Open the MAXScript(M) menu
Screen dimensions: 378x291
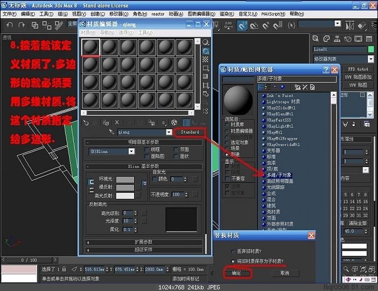[x=273, y=14]
